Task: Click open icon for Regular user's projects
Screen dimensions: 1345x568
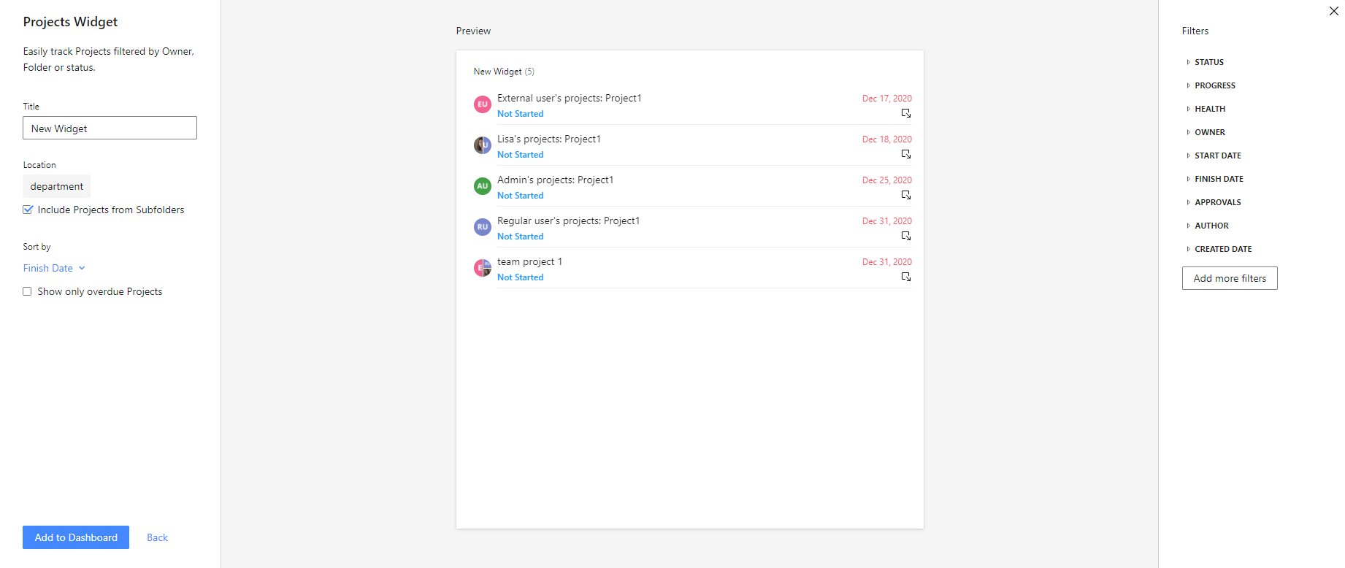Action: coord(905,236)
